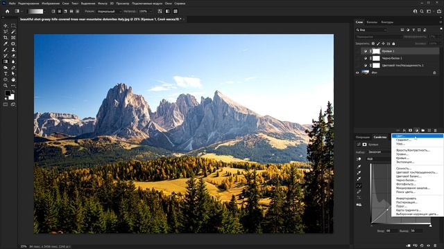Click the new adjustment layer icon
This screenshot has height=249, width=444.
tap(416, 131)
